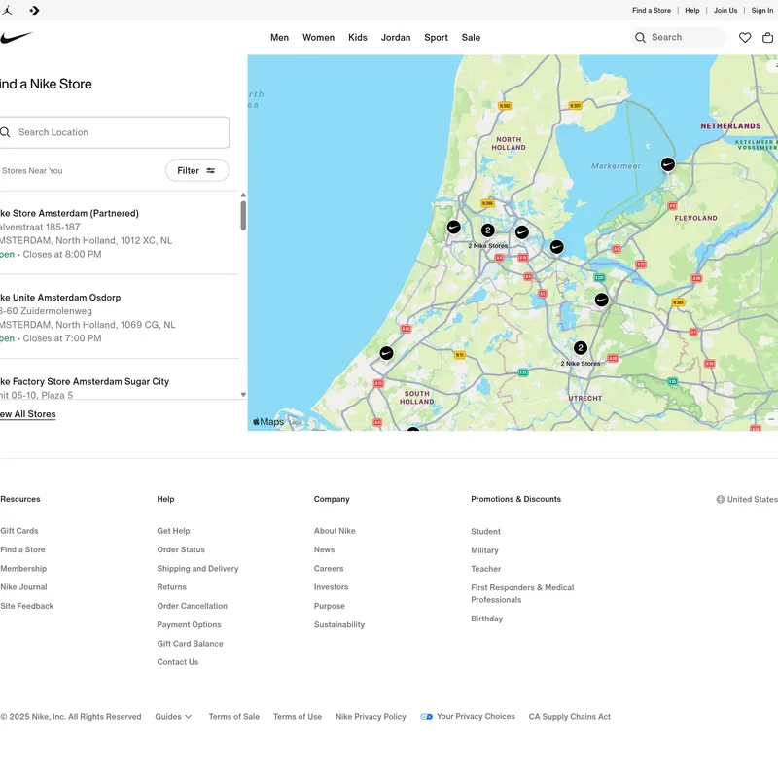Open the Sale menu

coord(471,38)
